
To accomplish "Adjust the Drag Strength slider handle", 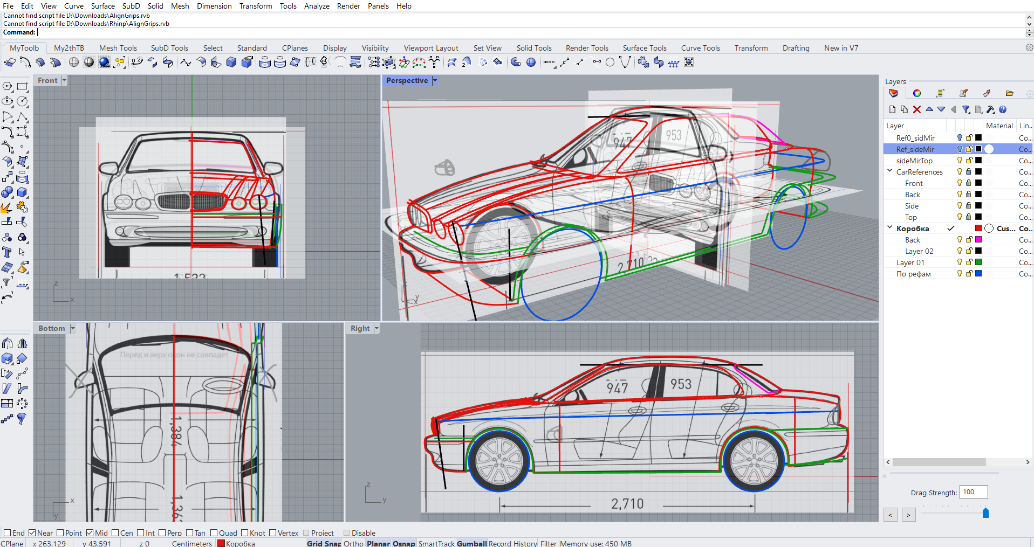I will 985,513.
